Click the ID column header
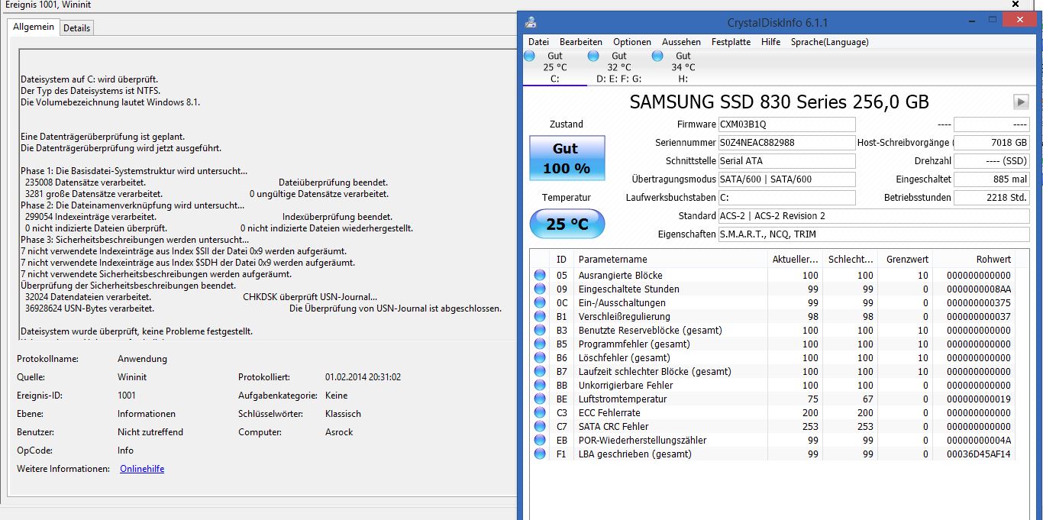This screenshot has height=520, width=1043. (x=562, y=260)
